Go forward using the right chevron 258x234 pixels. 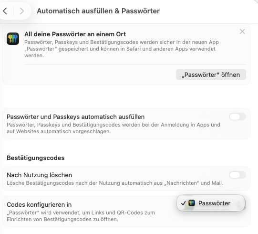tap(21, 11)
